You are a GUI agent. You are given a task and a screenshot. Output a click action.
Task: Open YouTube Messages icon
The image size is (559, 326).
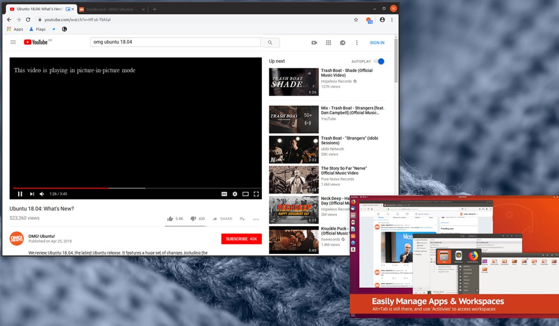coord(342,42)
